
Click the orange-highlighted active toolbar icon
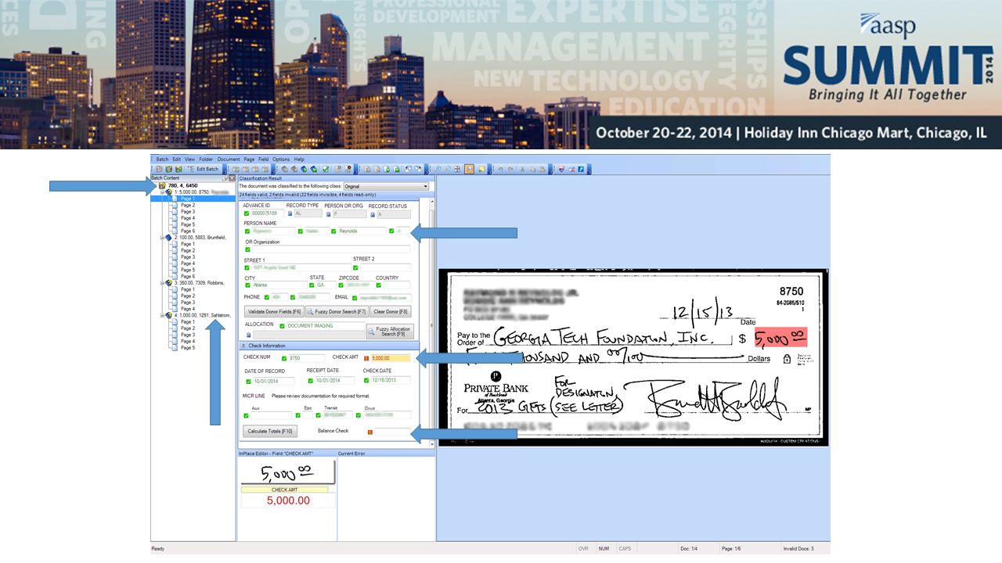pyautogui.click(x=469, y=169)
